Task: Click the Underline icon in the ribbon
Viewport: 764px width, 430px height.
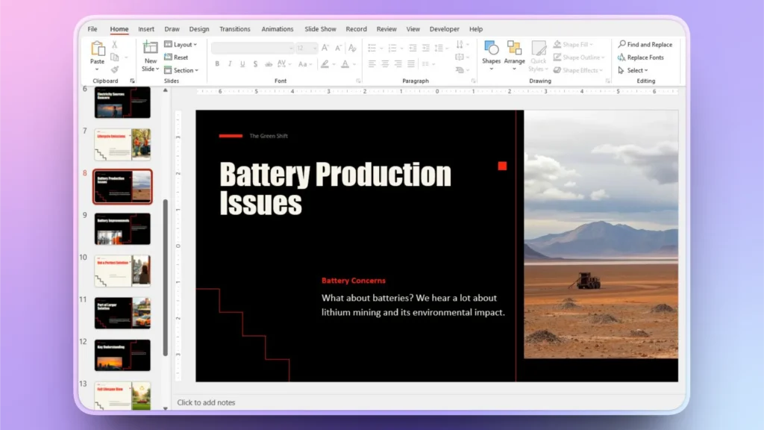Action: click(x=242, y=63)
